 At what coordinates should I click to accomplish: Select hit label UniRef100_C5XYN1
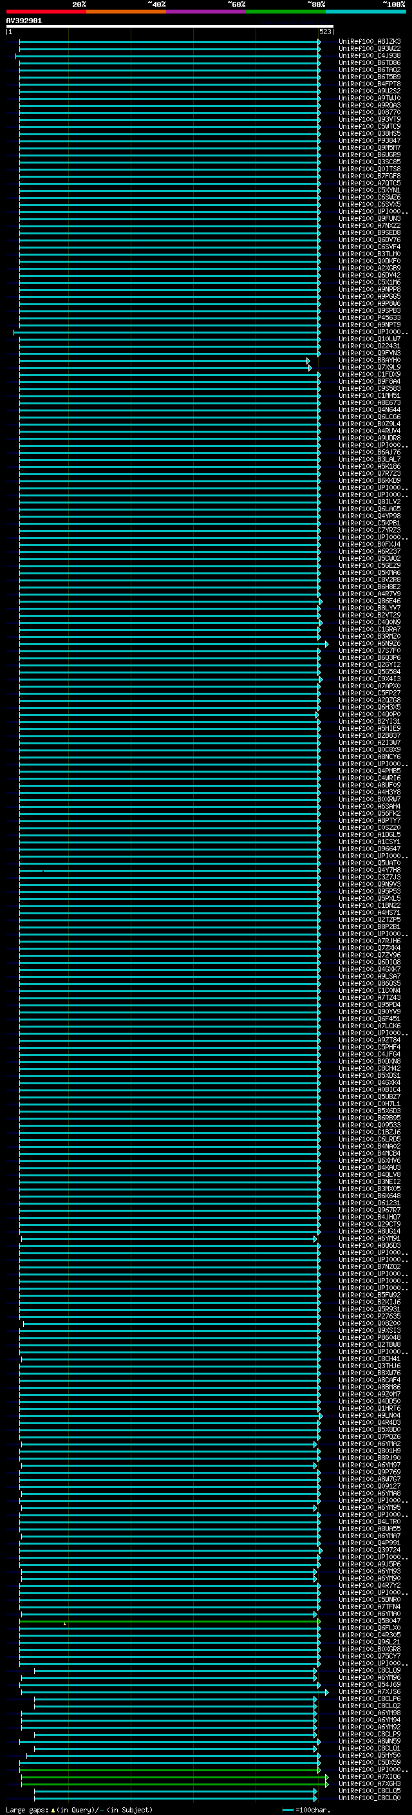370,190
